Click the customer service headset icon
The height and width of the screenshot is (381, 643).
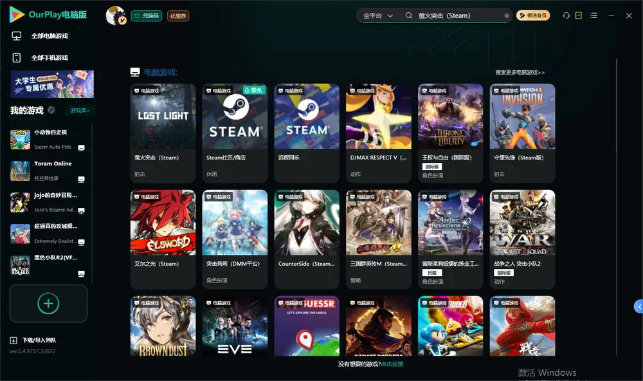coord(566,15)
